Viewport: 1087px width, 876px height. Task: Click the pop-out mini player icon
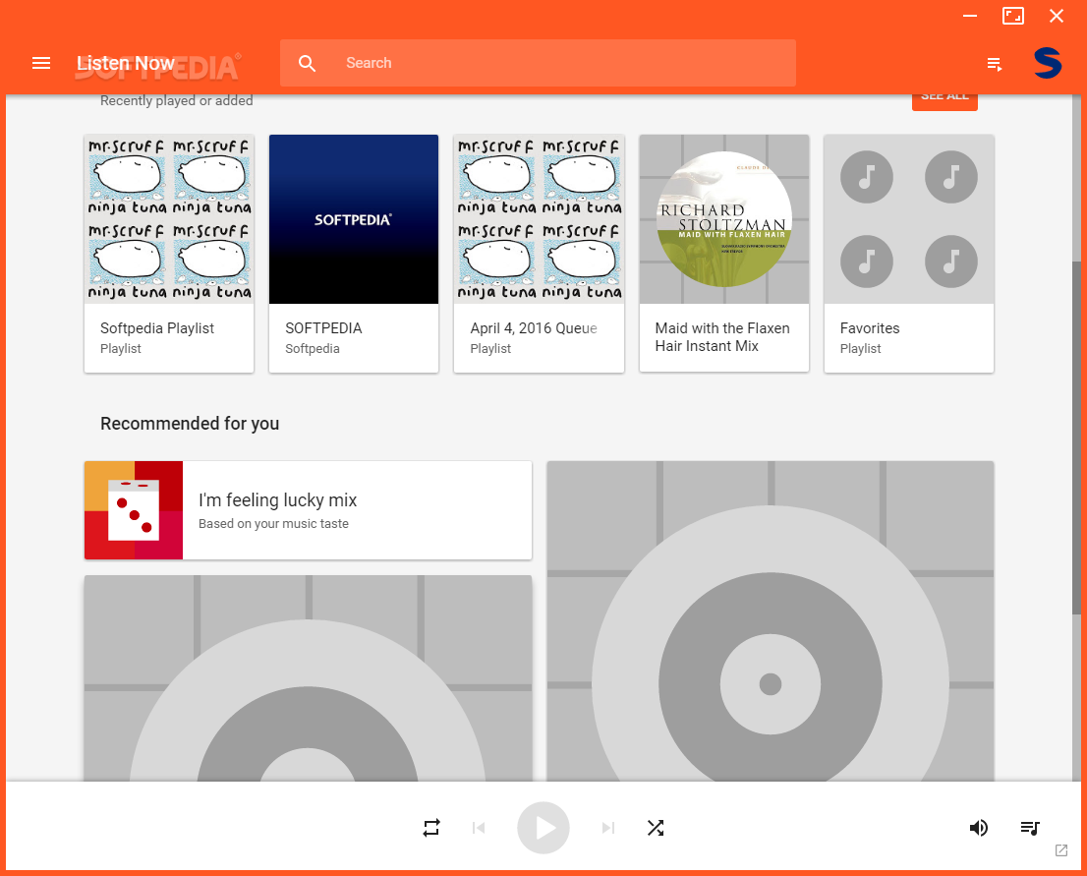click(1061, 850)
